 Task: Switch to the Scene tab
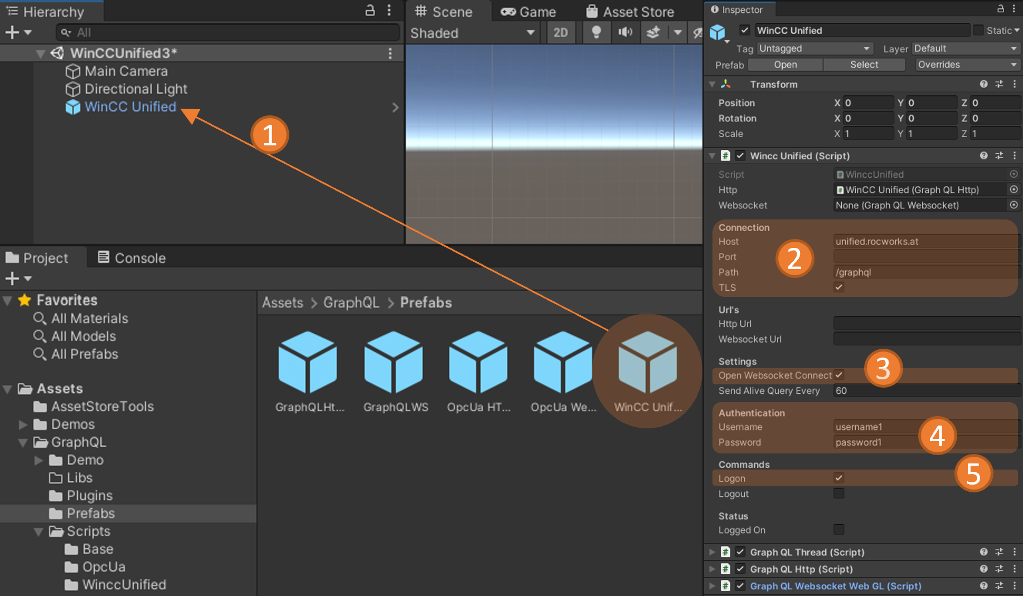click(x=444, y=11)
